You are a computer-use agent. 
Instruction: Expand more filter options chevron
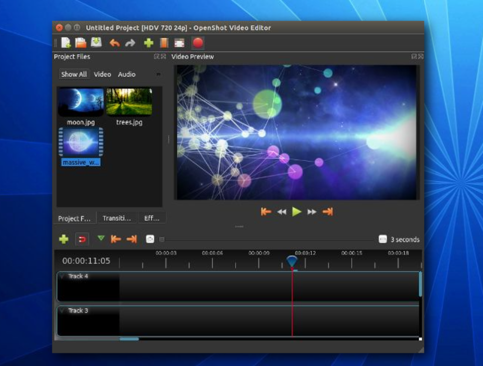158,74
